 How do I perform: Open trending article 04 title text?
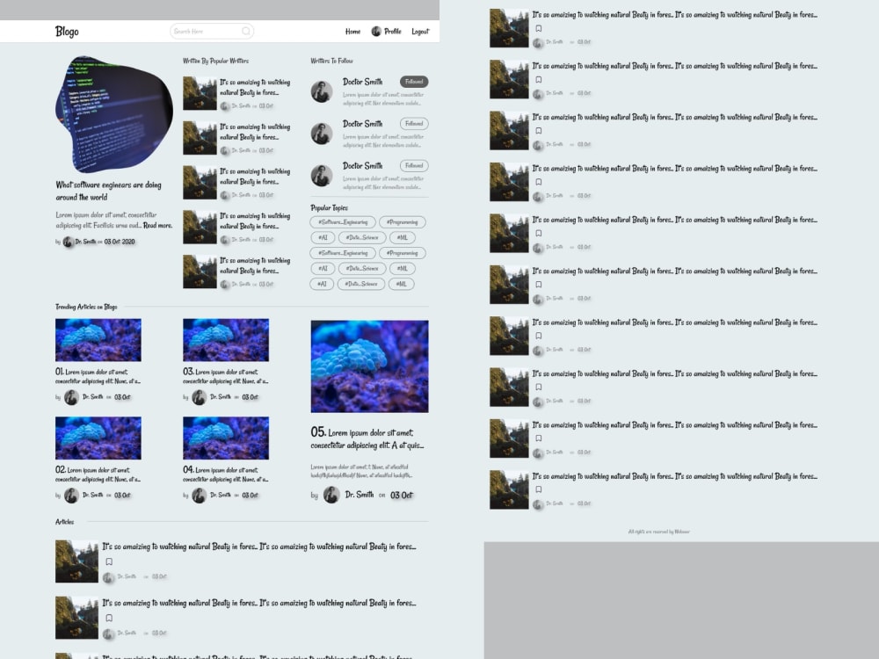[x=226, y=474]
